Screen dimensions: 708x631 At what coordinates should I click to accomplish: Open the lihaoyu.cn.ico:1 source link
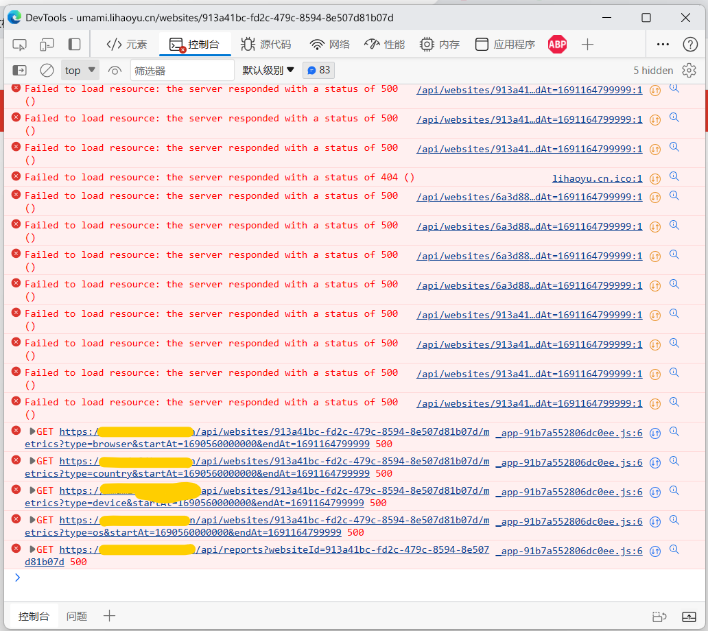[597, 178]
